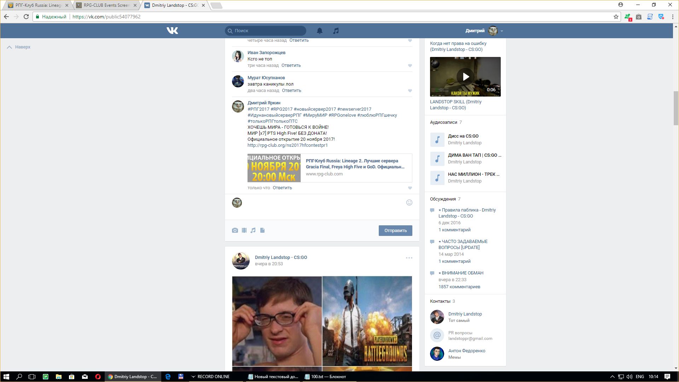Open File Explorer from taskbar
Image resolution: width=679 pixels, height=382 pixels.
tap(59, 377)
